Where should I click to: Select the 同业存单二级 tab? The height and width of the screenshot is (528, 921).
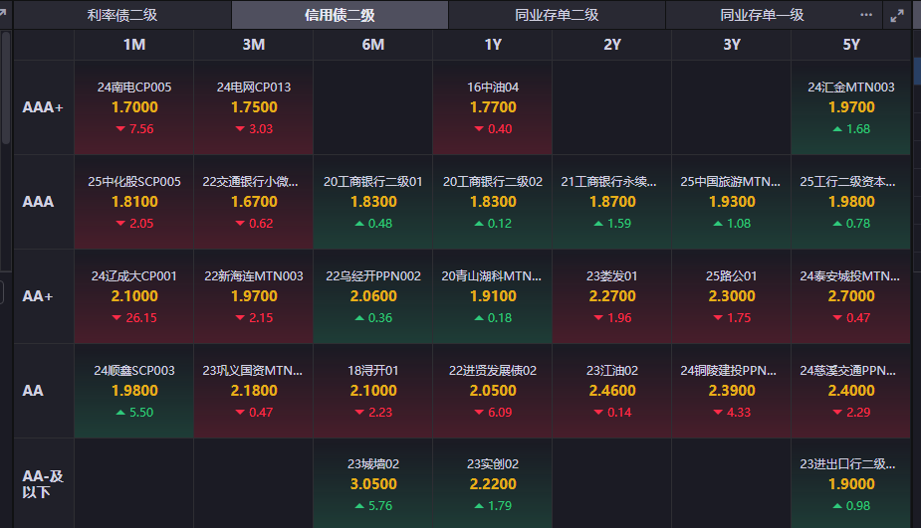click(557, 15)
